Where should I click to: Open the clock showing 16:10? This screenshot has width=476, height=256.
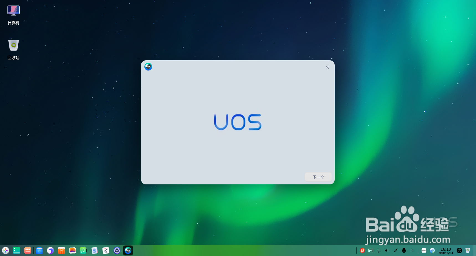[x=446, y=251]
